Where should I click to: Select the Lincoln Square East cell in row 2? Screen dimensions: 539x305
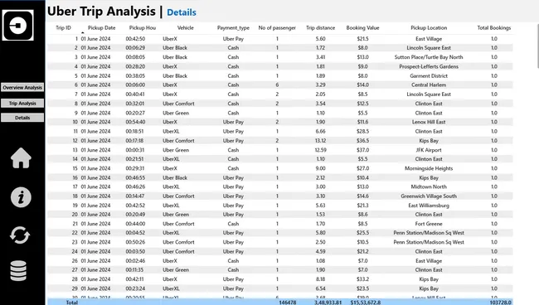(x=429, y=48)
